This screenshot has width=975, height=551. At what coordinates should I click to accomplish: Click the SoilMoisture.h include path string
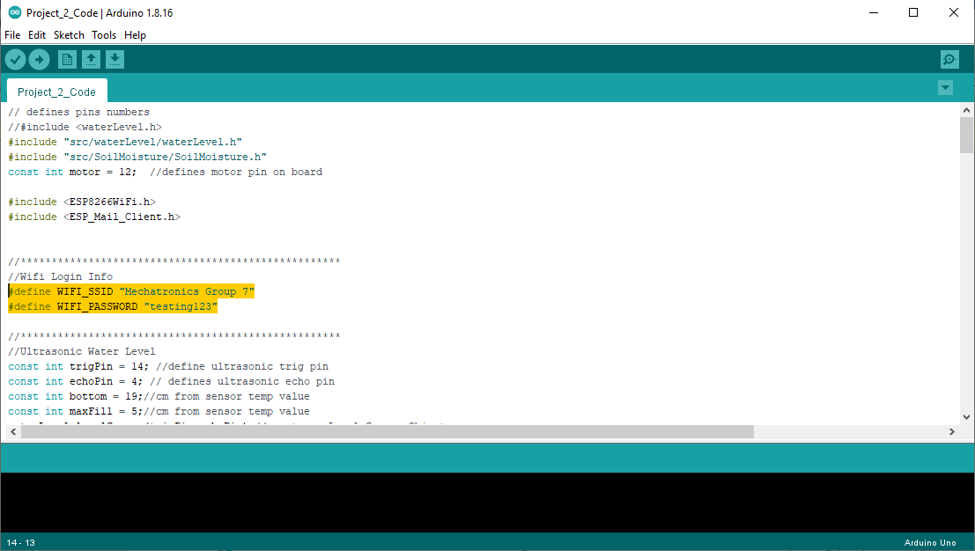[x=165, y=158]
